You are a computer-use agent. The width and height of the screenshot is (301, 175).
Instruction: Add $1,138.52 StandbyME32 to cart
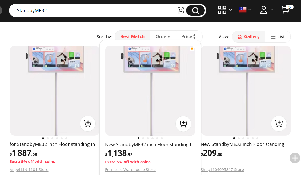point(183,124)
